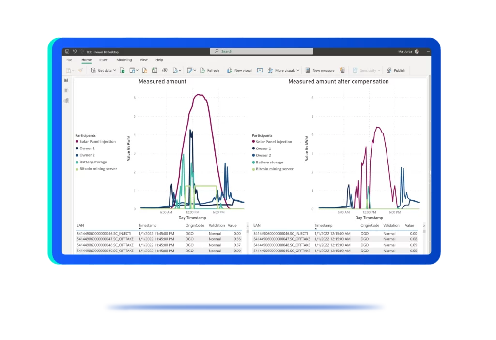Image resolution: width=496 pixels, height=340 pixels.
Task: Switch to Report view in sidebar
Action: pos(66,81)
